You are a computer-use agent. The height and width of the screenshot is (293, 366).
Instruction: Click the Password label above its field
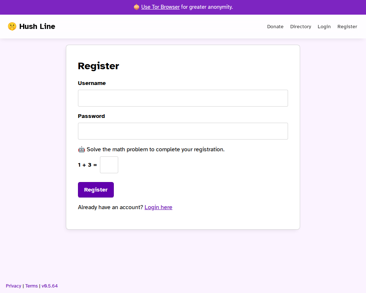click(x=91, y=116)
